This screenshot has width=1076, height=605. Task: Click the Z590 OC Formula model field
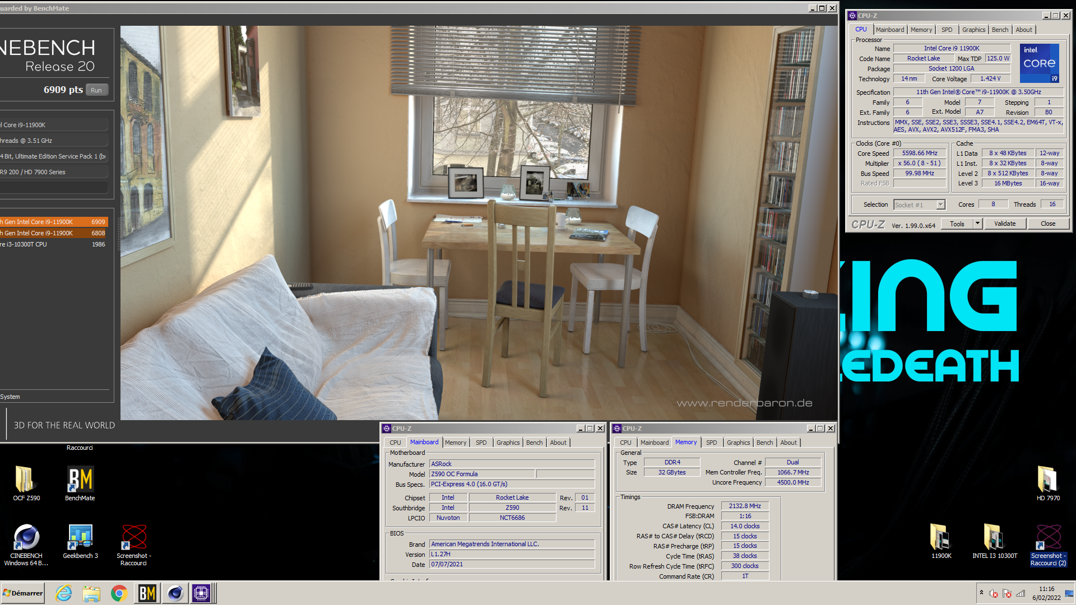[483, 474]
